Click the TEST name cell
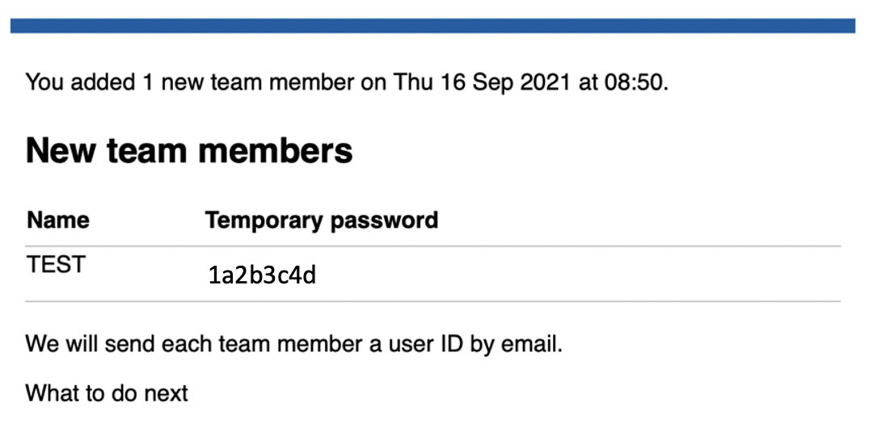This screenshot has height=428, width=873. tap(56, 265)
